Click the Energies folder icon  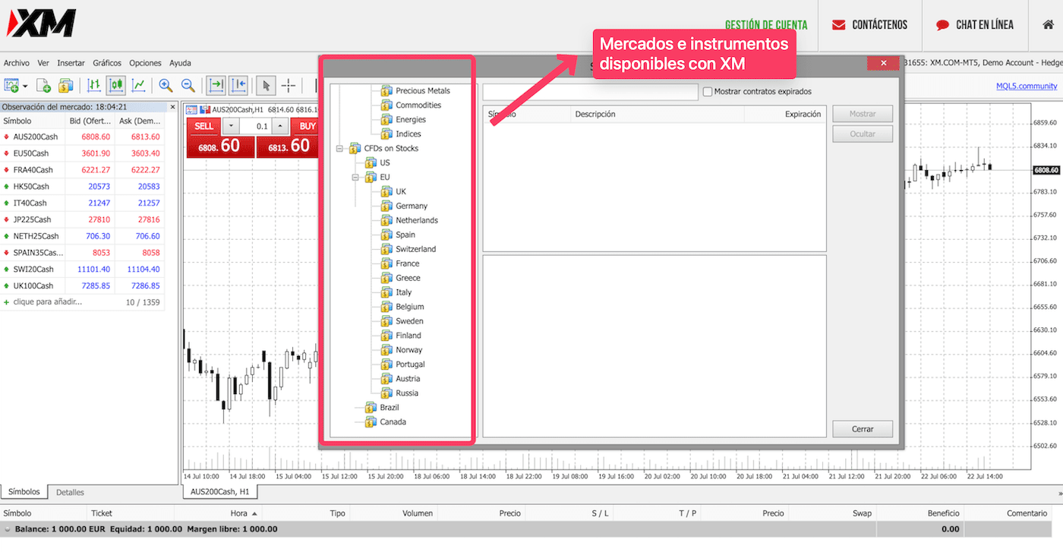pos(386,119)
